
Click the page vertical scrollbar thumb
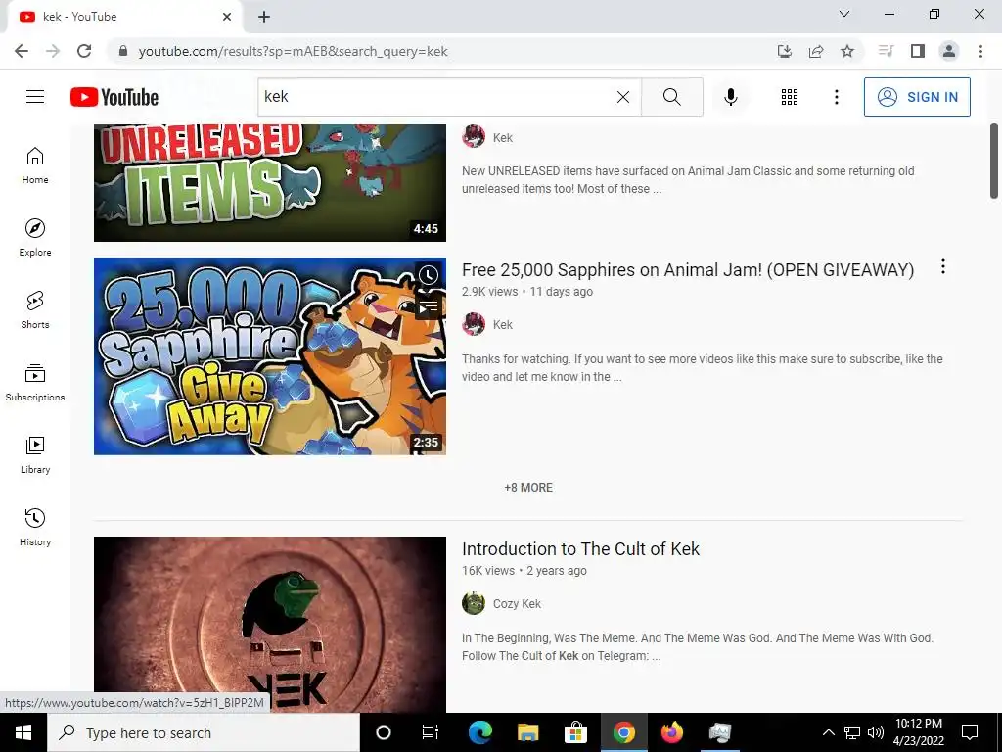pos(994,162)
